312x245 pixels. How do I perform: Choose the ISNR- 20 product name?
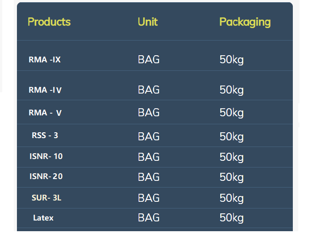coord(46,176)
